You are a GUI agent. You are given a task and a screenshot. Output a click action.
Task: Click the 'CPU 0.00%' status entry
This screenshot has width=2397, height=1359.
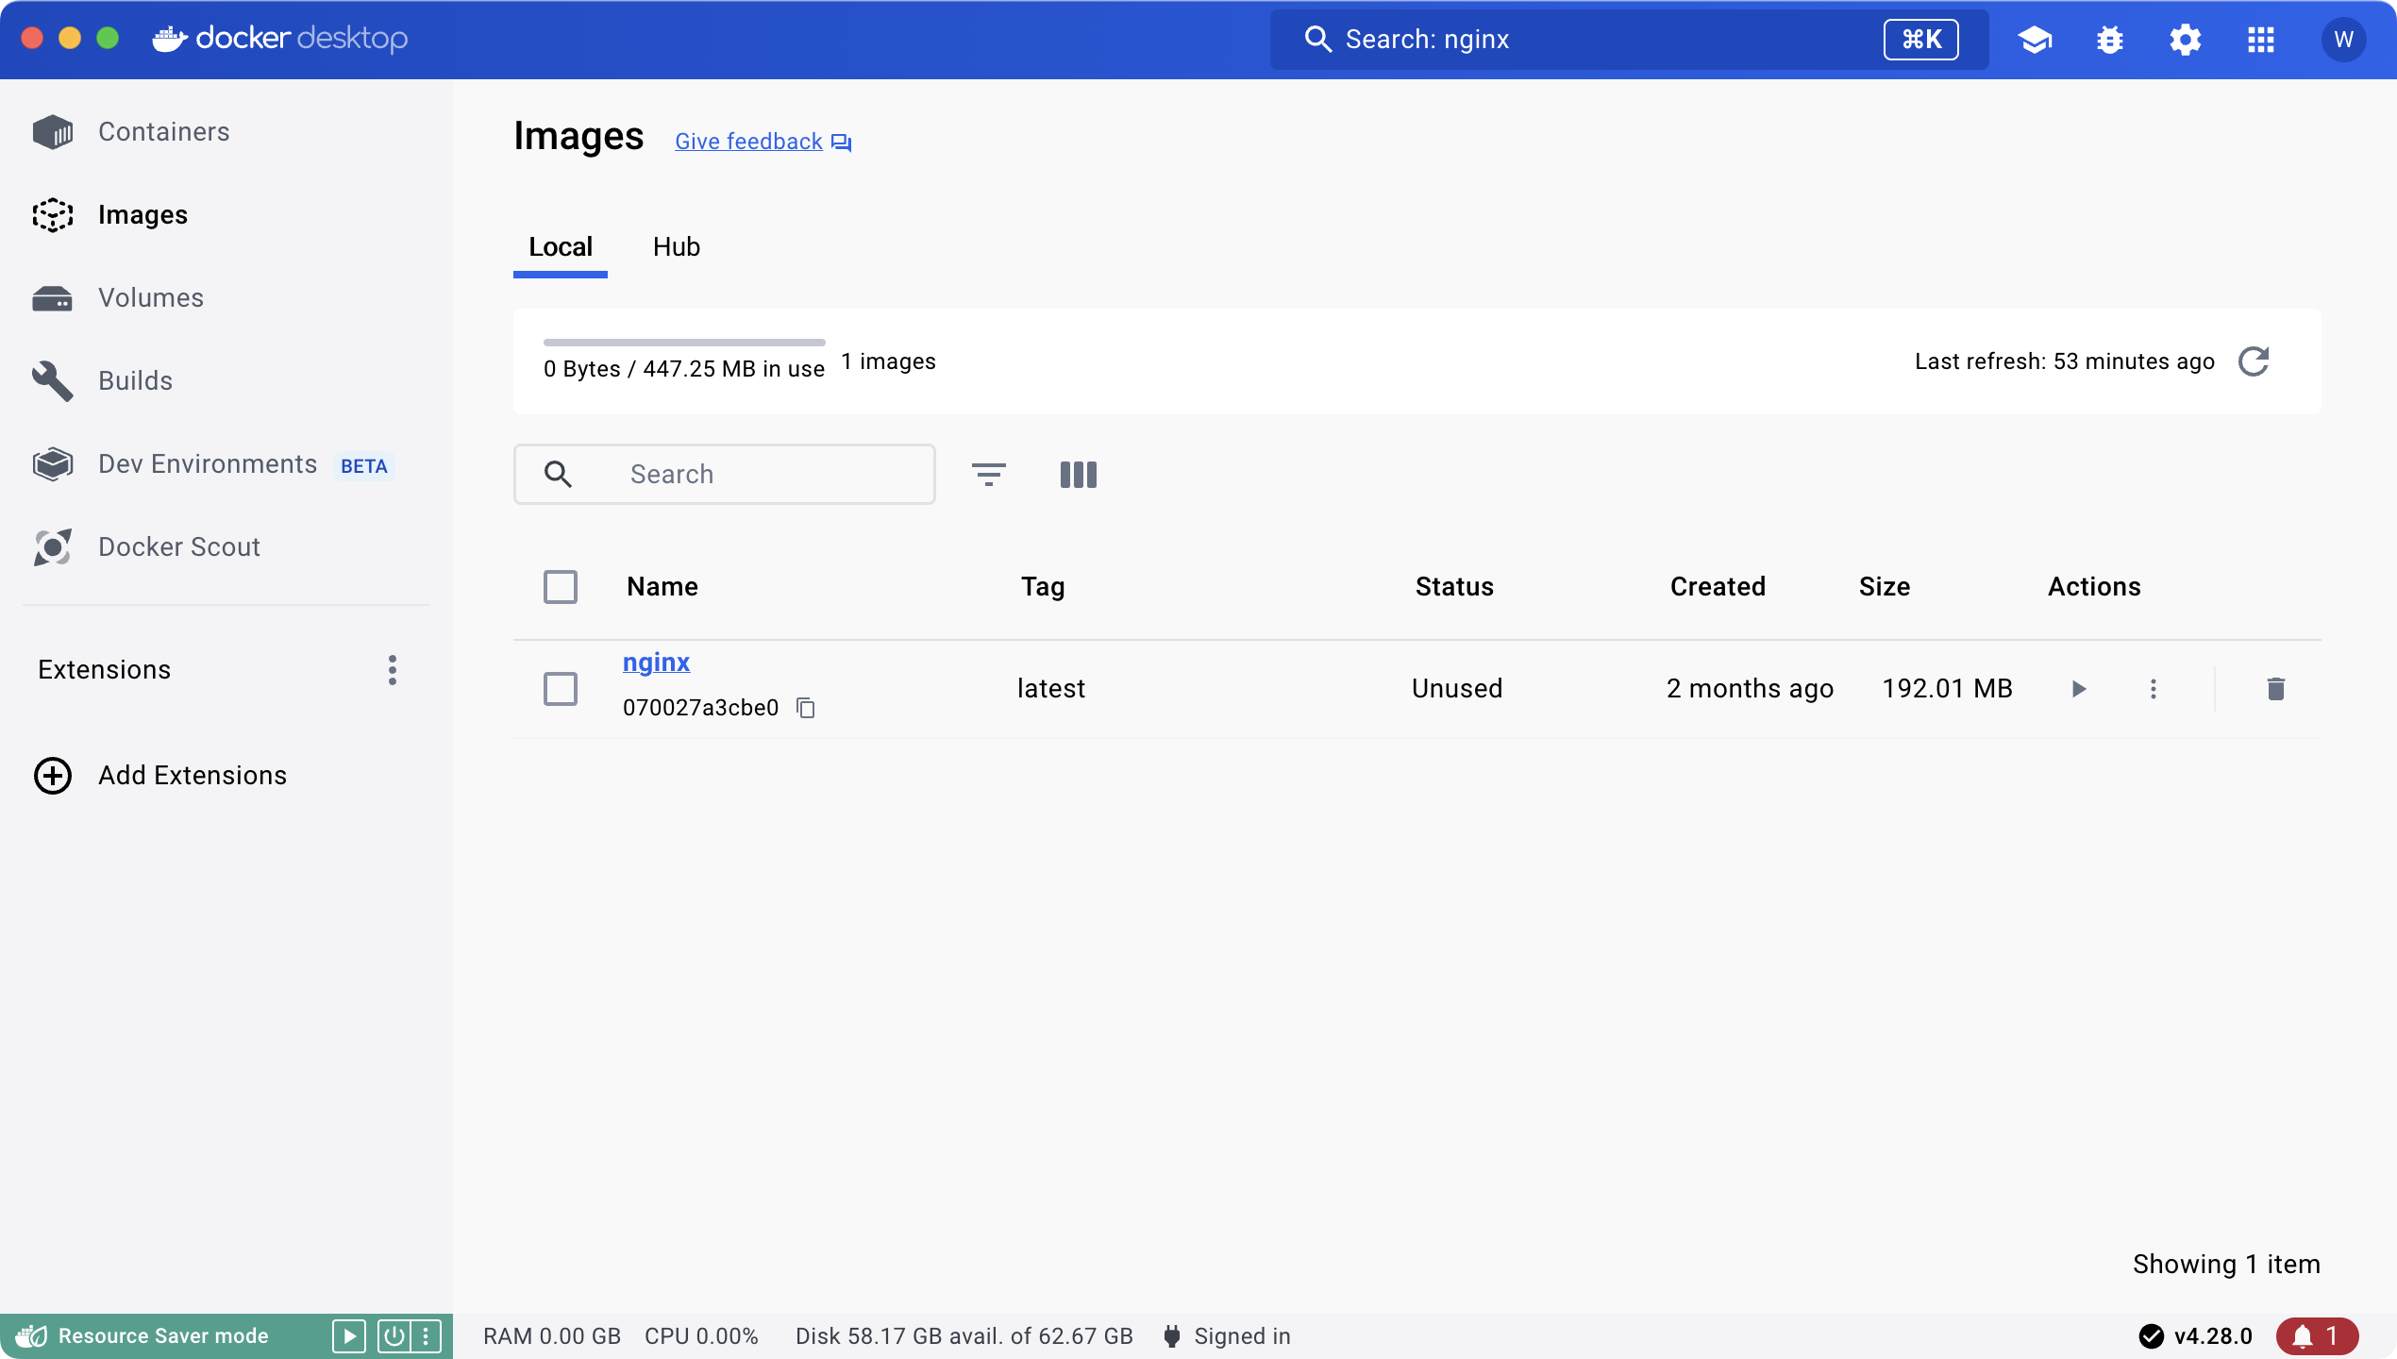pyautogui.click(x=701, y=1336)
